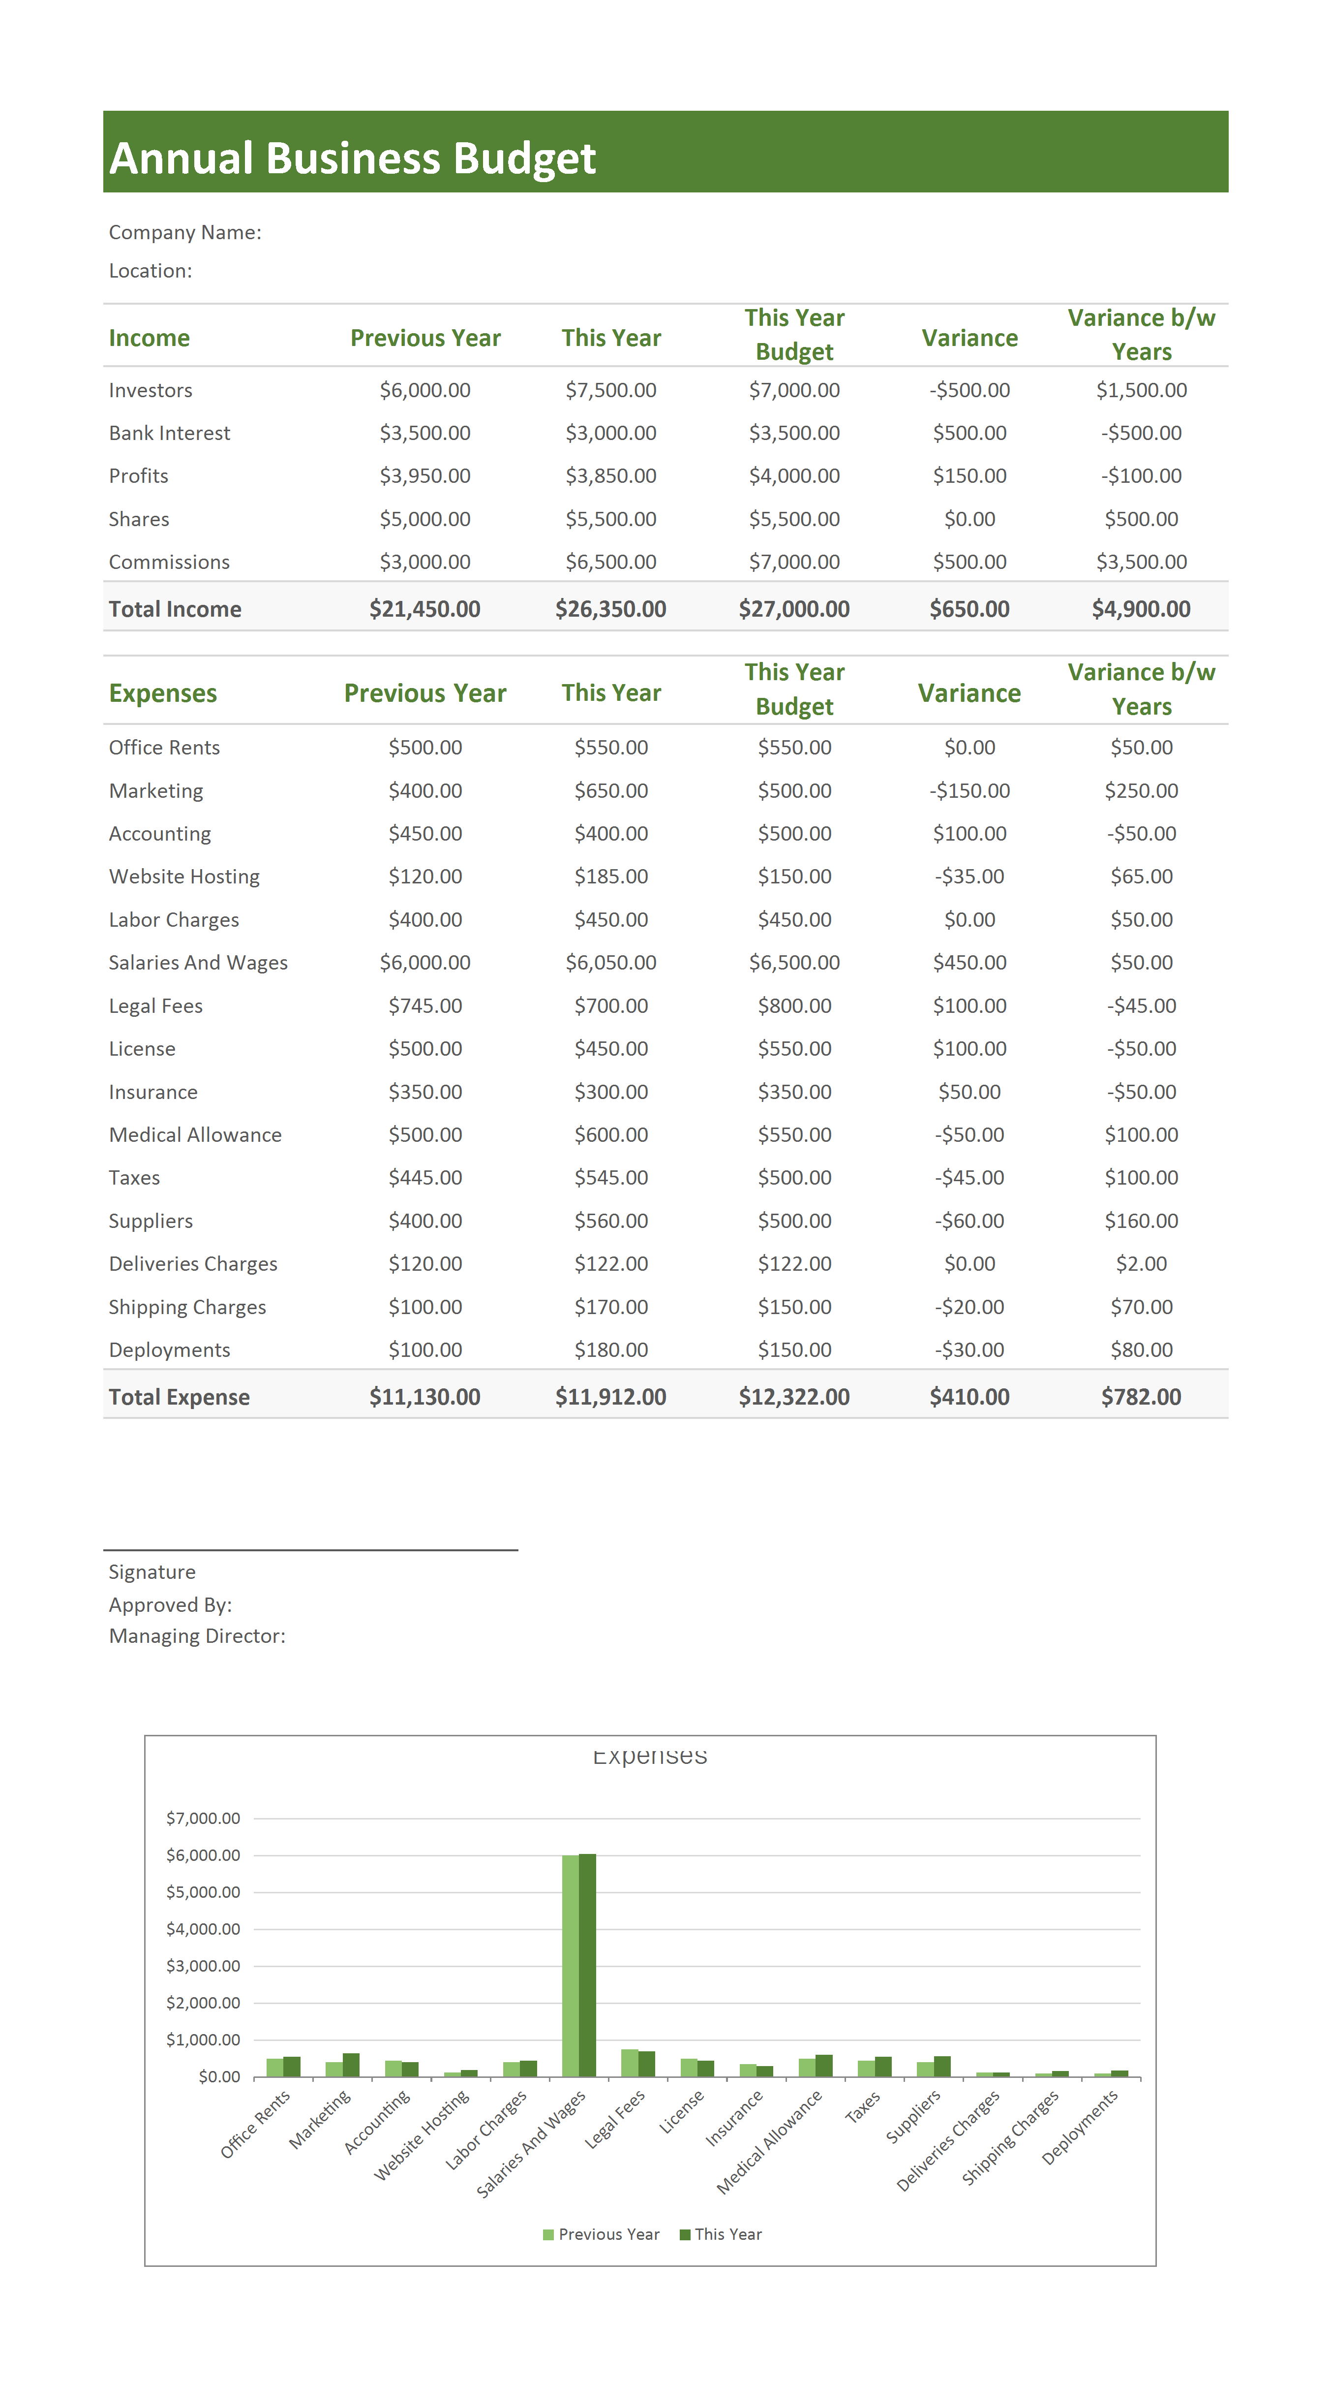The height and width of the screenshot is (2385, 1332).
Task: Click the Expenses section header
Action: pos(163,692)
